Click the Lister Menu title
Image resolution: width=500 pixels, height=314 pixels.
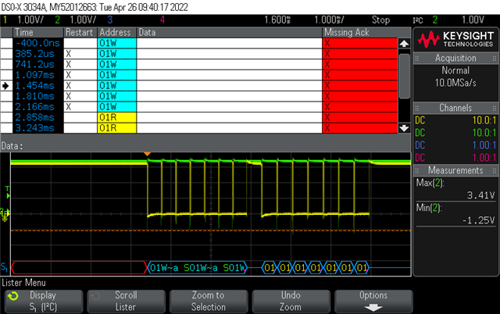[23, 283]
